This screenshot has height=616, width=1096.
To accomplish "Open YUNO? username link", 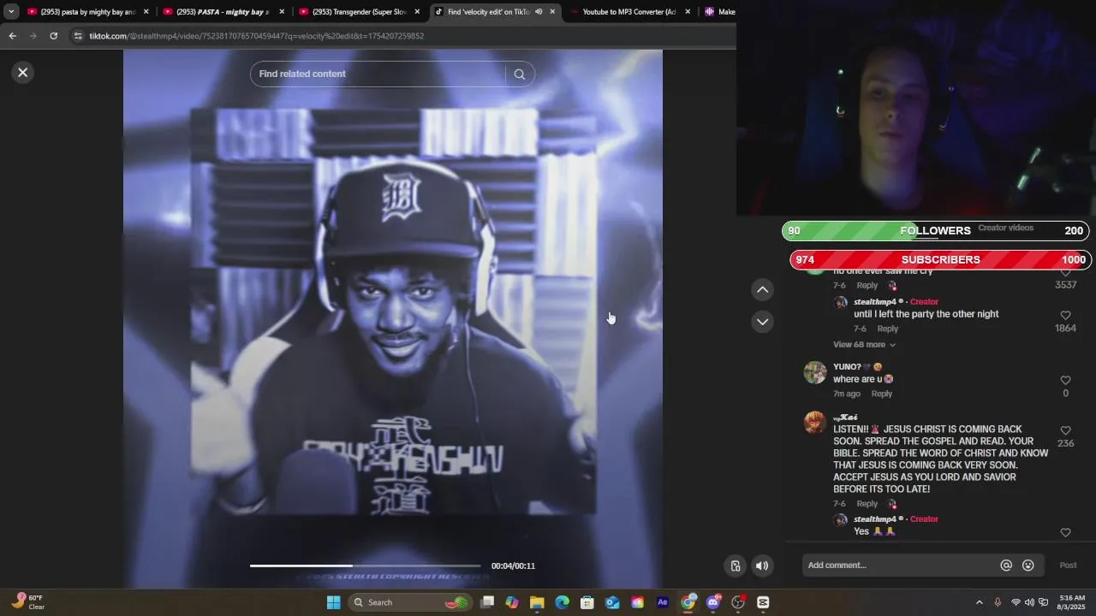I will click(847, 367).
